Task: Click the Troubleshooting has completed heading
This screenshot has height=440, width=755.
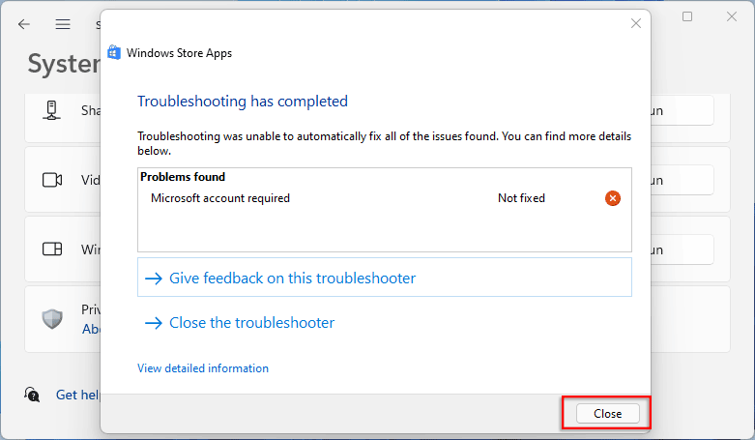Action: [243, 102]
